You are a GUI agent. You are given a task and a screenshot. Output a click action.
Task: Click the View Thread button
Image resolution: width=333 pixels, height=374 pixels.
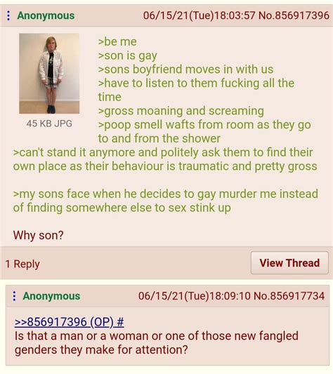[x=289, y=263]
